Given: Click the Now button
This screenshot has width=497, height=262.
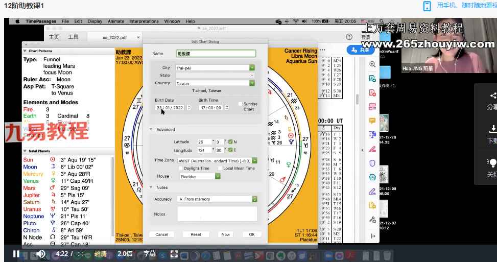Looking at the screenshot, I should [x=225, y=234].
